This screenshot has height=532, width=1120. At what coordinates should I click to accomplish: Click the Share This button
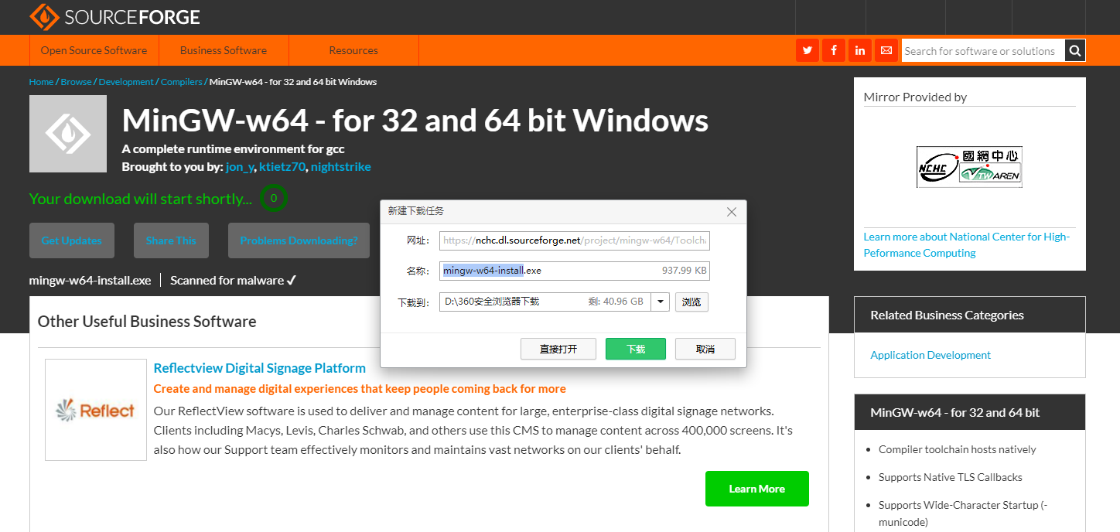pyautogui.click(x=171, y=240)
